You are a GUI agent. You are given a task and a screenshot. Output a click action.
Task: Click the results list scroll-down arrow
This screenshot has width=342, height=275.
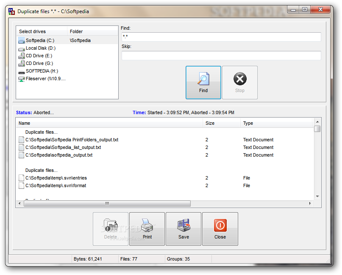317,196
